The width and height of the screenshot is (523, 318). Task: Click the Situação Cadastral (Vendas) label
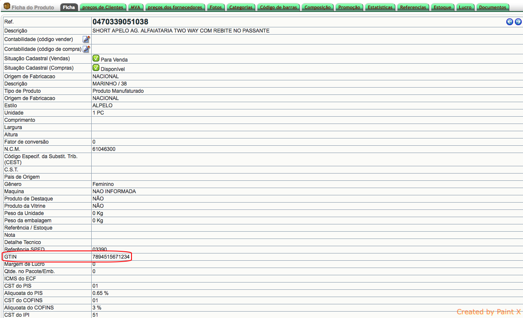(x=37, y=59)
